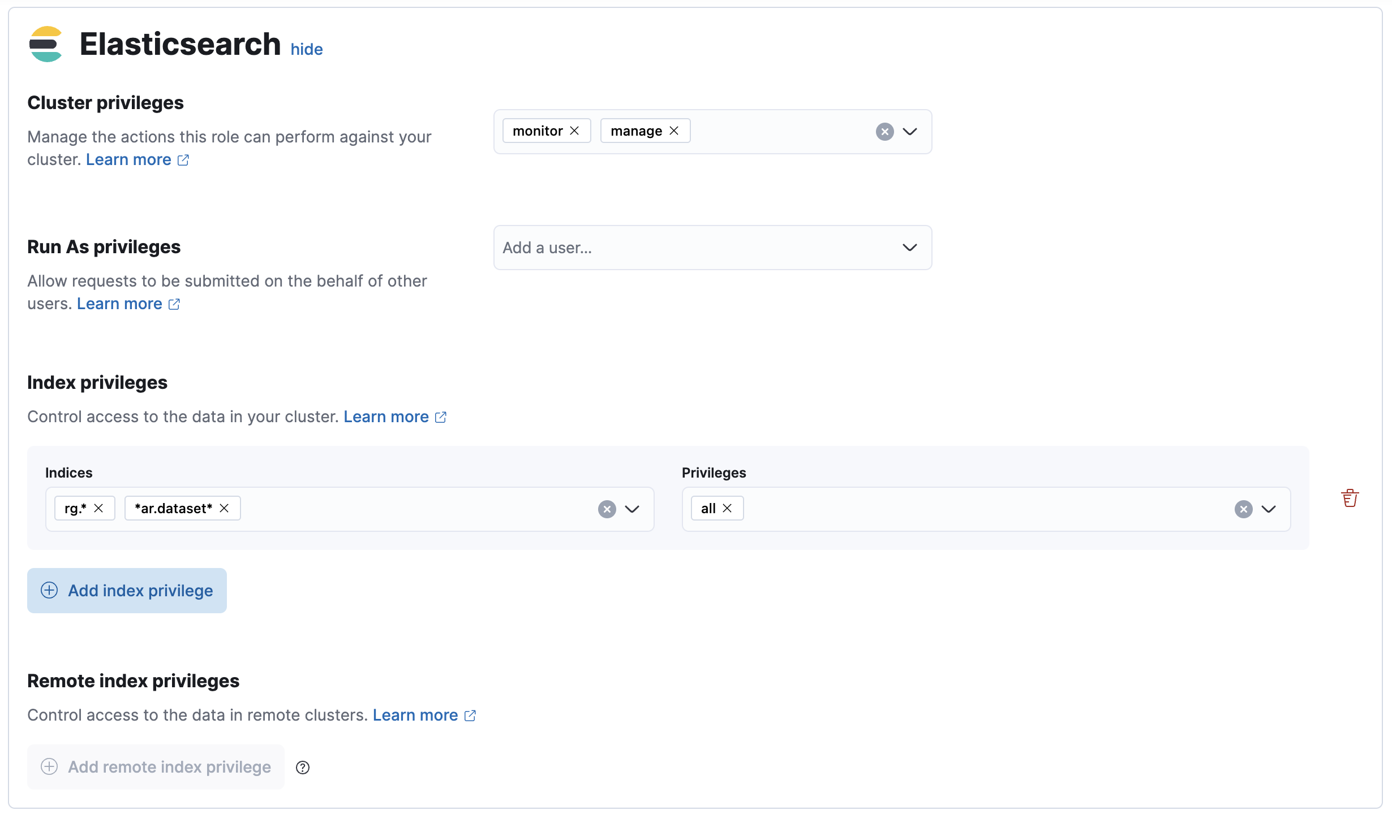The height and width of the screenshot is (815, 1392).
Task: Open Index privileges Learn more link
Action: tap(395, 417)
